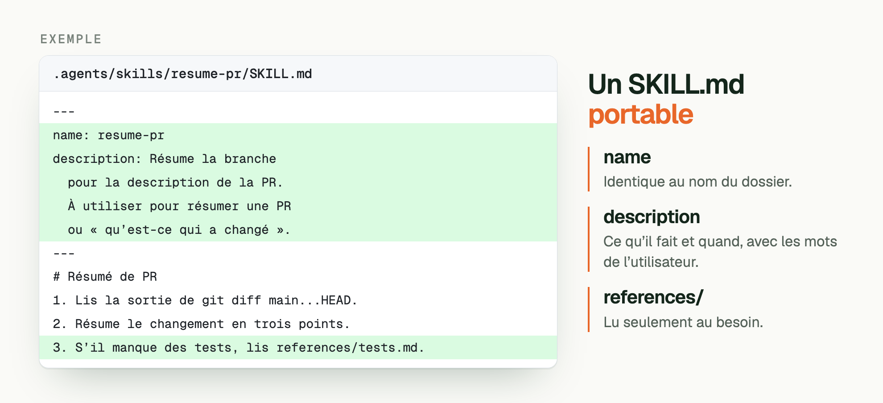Screen dimensions: 883x403
Task: Click step '2. Résume le changement en trois points.'
Action: (x=201, y=324)
